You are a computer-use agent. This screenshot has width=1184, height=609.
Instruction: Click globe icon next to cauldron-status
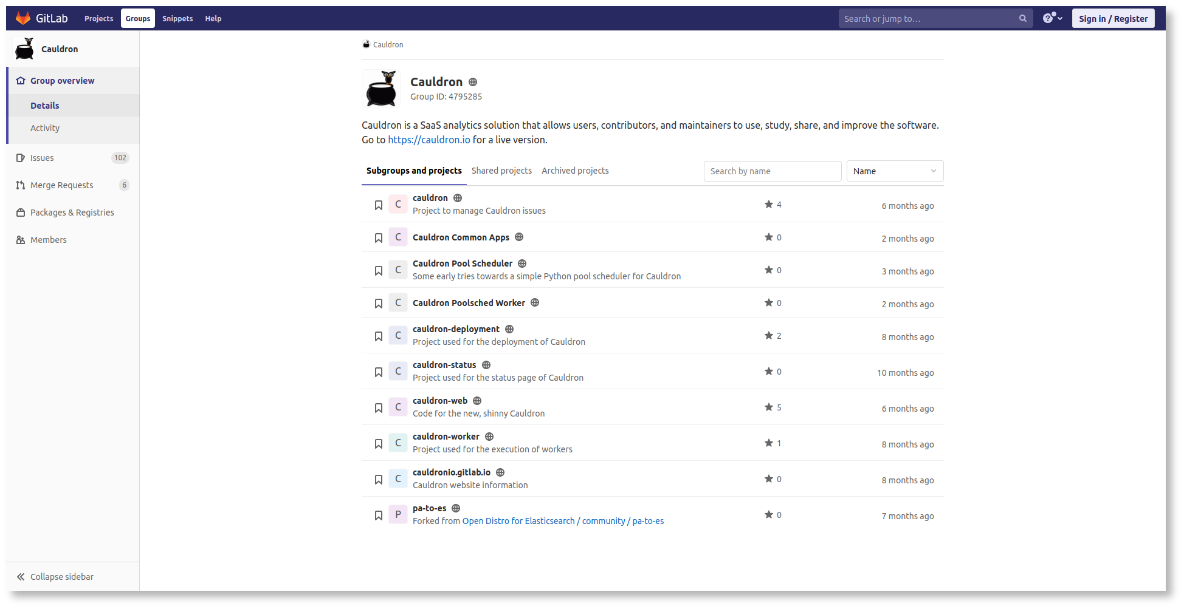486,365
